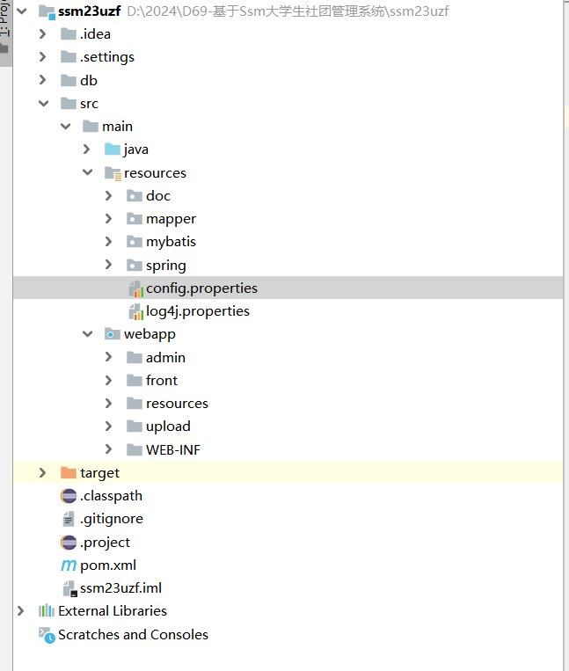Collapse the ssm23uzf project root node
Screen dimensions: 569x671
(x=21, y=11)
